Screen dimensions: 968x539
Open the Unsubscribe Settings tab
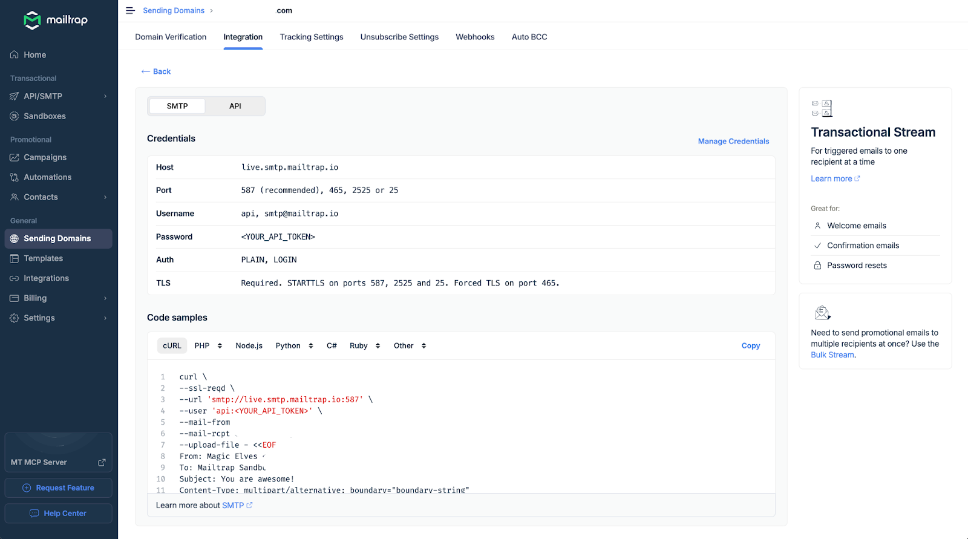[x=399, y=37]
